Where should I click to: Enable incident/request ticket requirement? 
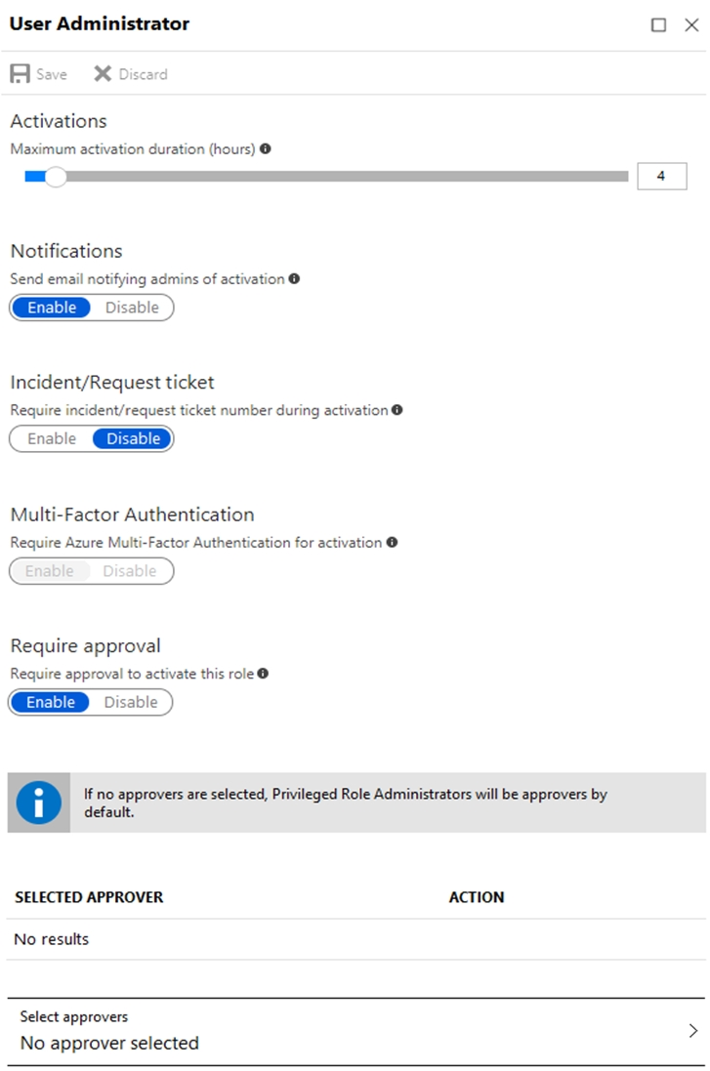click(52, 438)
